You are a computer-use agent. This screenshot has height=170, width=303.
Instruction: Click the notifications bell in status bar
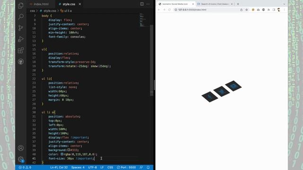coord(148,167)
